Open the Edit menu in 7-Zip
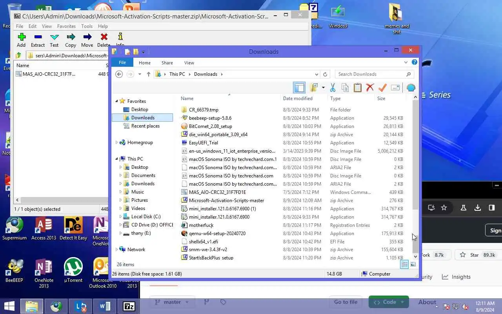This screenshot has height=314, width=502. [x=33, y=26]
